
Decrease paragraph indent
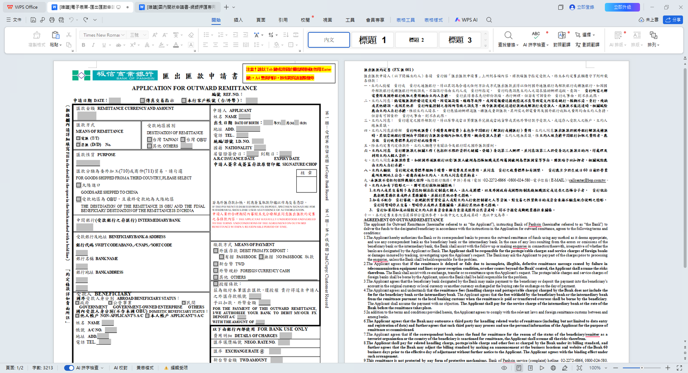[236, 35]
